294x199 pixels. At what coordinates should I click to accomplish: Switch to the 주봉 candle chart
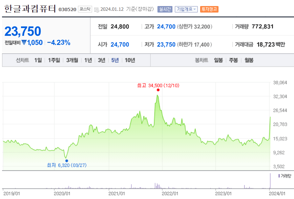[233, 60]
